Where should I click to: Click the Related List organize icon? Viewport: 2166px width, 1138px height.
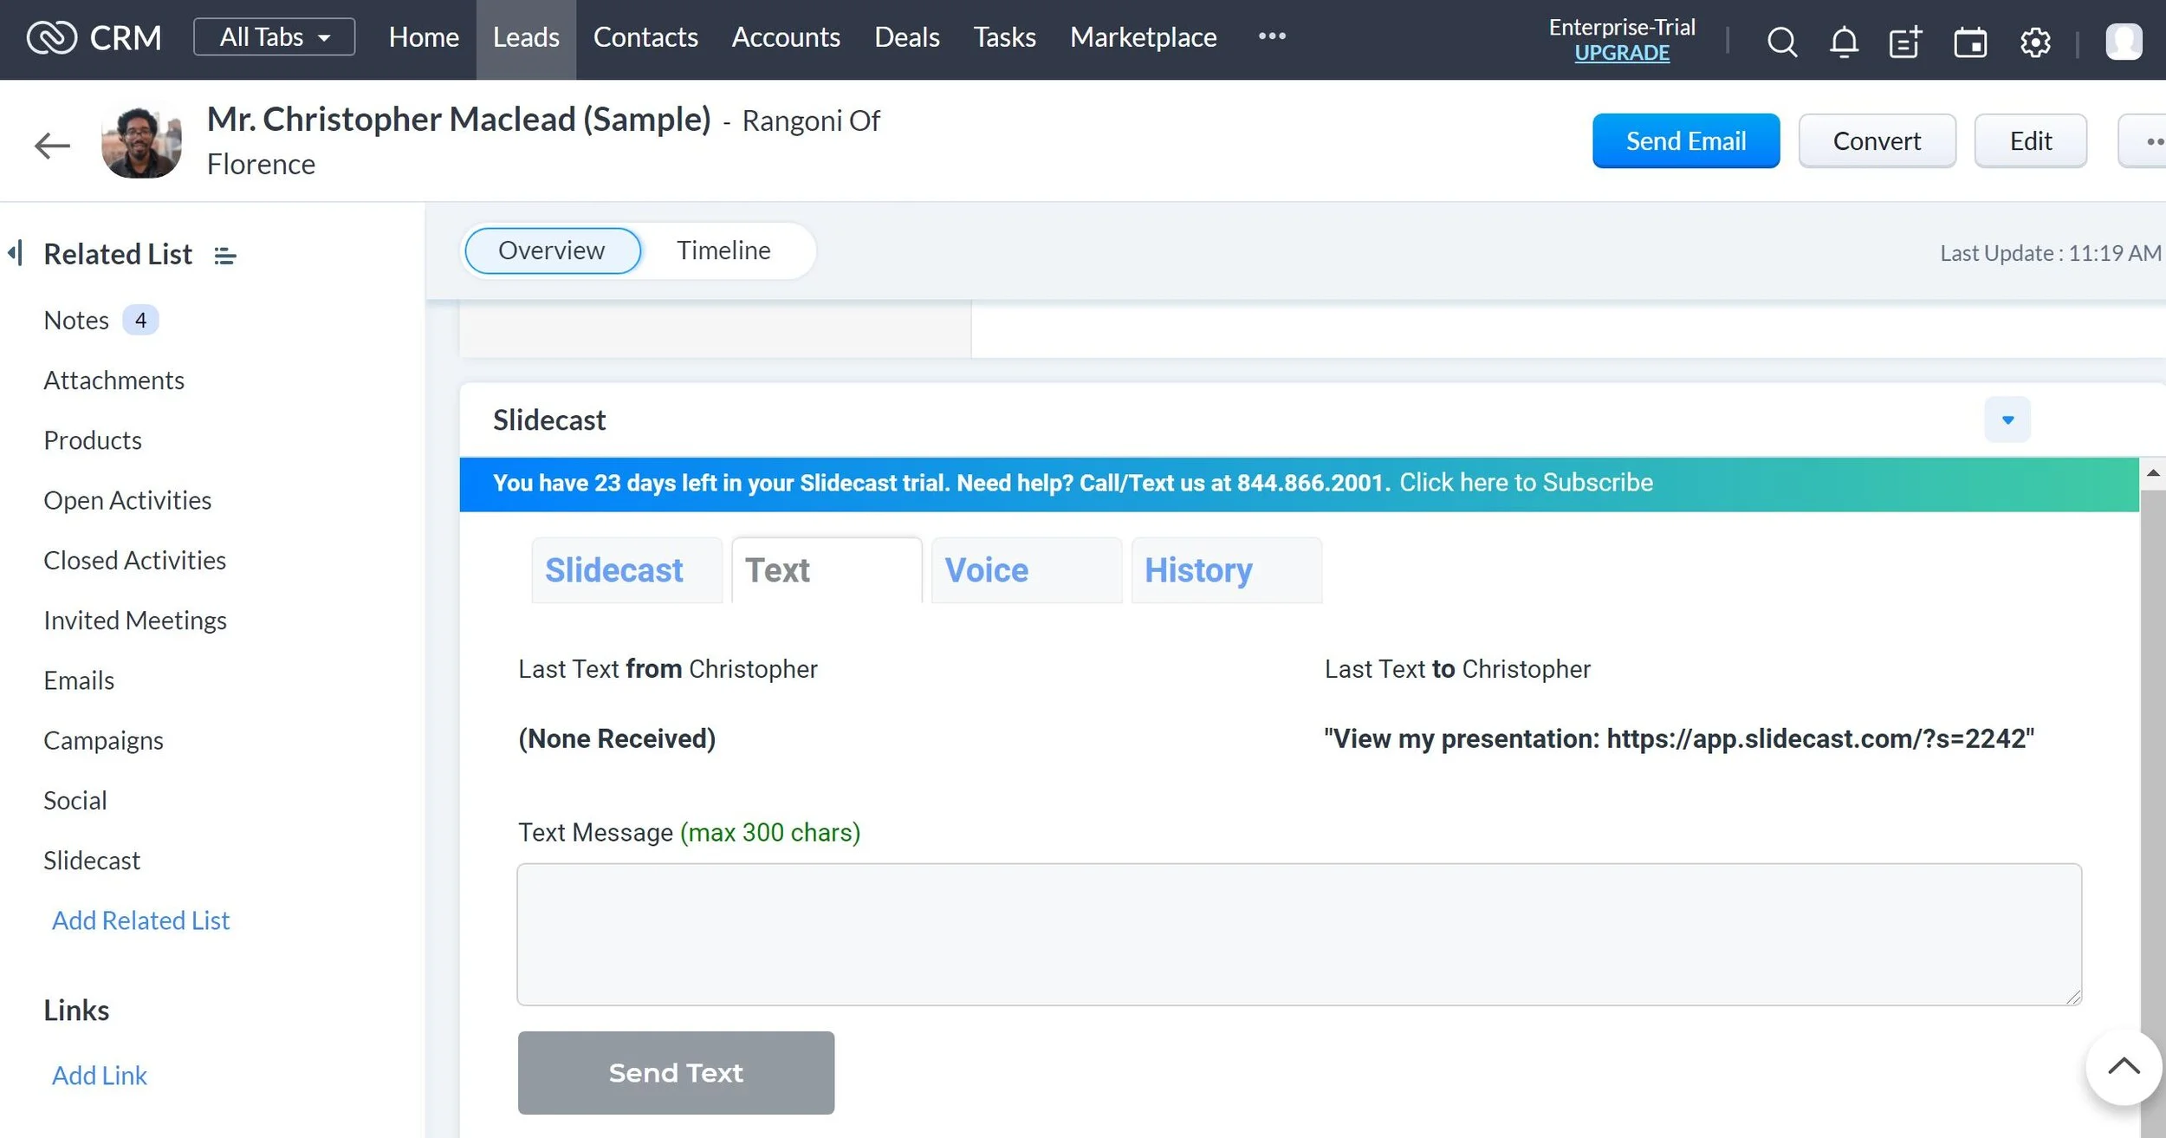(225, 256)
